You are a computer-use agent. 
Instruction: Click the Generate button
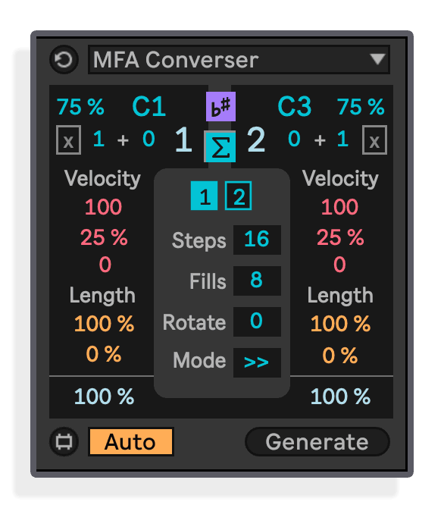[x=317, y=442]
